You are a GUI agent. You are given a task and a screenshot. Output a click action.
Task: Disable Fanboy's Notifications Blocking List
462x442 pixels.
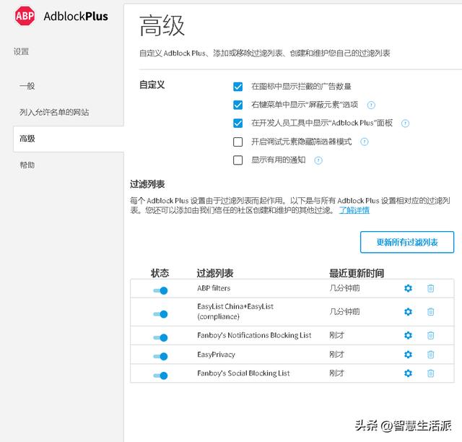[x=160, y=337]
